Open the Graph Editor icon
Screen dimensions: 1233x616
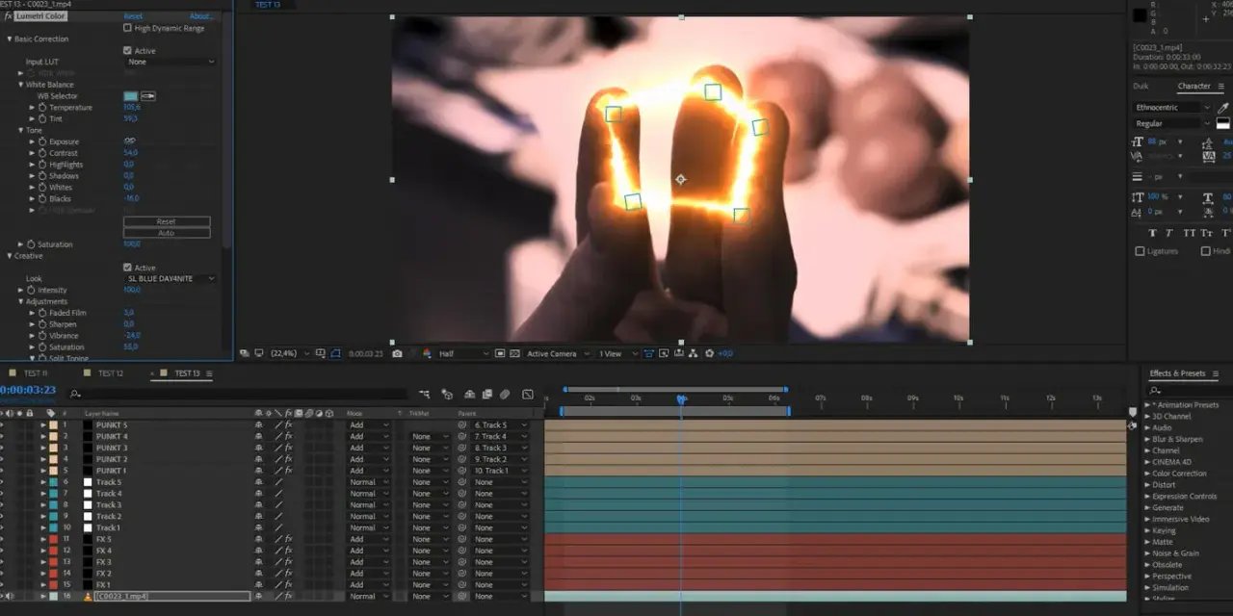[528, 394]
